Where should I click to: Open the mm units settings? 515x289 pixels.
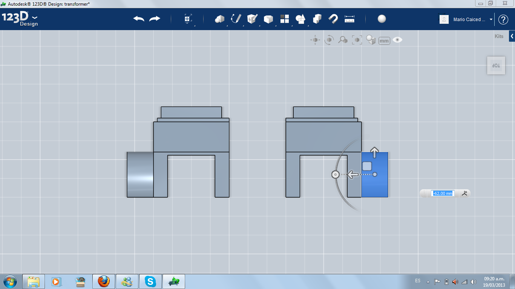[x=384, y=41]
